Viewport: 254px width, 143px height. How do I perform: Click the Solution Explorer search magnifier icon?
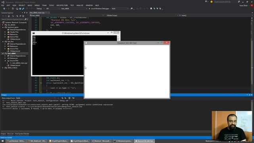pyautogui.click(x=25, y=19)
